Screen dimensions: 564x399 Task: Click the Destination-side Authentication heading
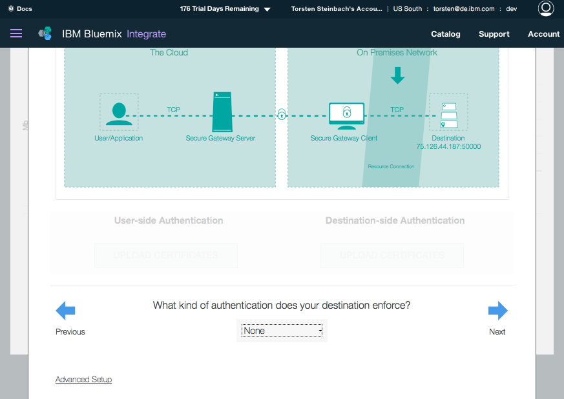(395, 220)
